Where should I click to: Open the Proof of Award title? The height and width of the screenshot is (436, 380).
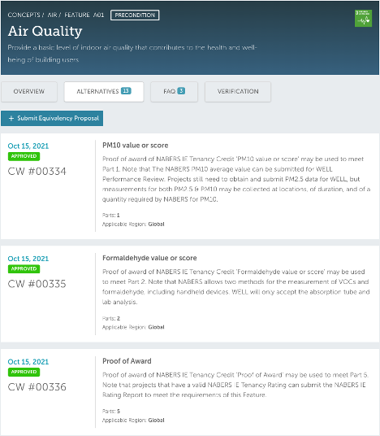pos(127,361)
